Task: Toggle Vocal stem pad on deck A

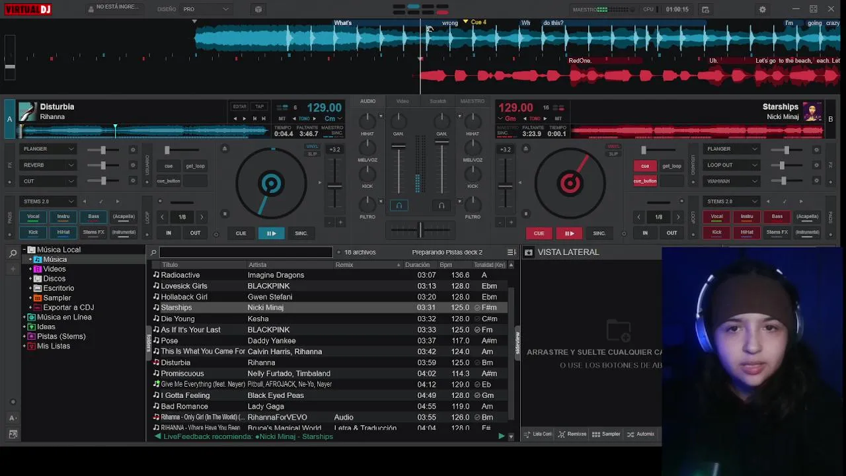Action: coord(33,216)
